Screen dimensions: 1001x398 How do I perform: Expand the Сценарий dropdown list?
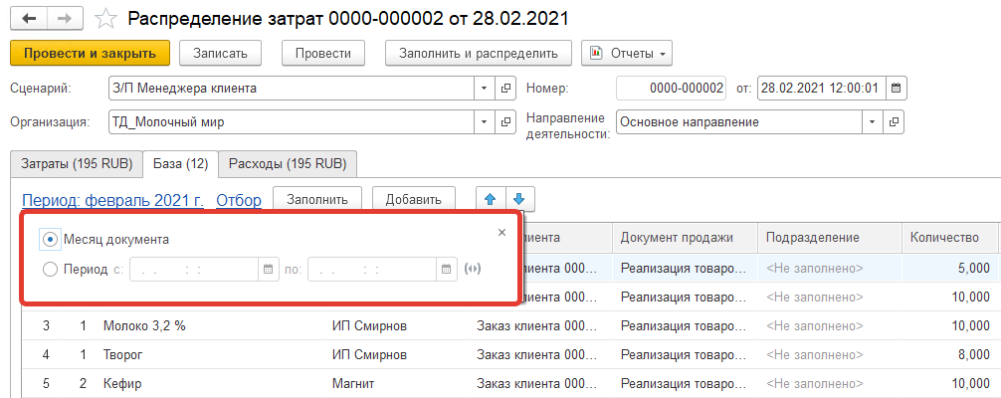tap(483, 89)
